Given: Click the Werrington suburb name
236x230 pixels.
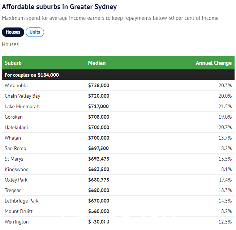Looking at the screenshot, I should [x=17, y=222].
